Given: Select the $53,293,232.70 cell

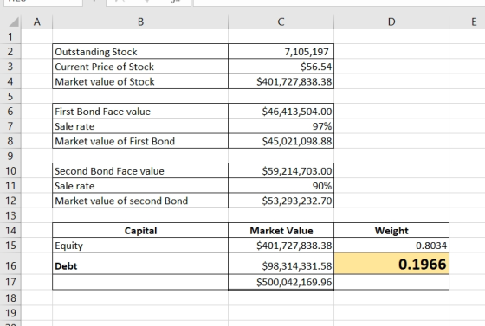Looking at the screenshot, I should [x=281, y=201].
